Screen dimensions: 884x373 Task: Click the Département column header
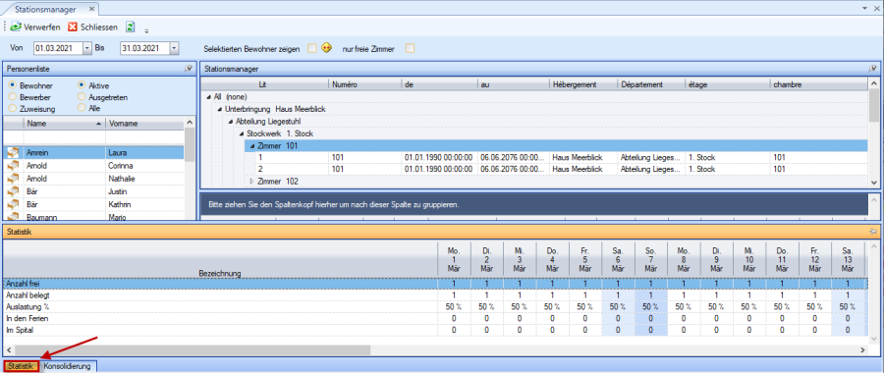pos(650,84)
